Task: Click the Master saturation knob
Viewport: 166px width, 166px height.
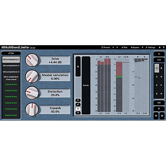Action: (32, 77)
